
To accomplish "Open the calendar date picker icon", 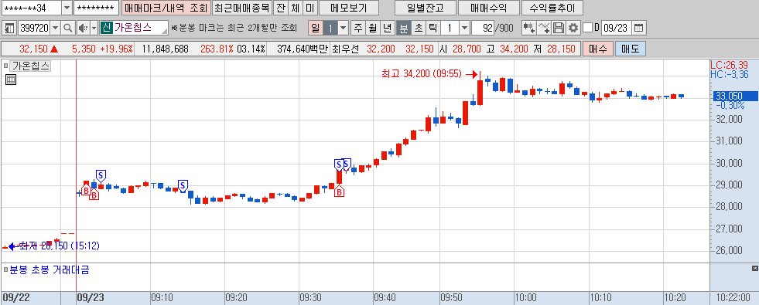I will tap(639, 28).
